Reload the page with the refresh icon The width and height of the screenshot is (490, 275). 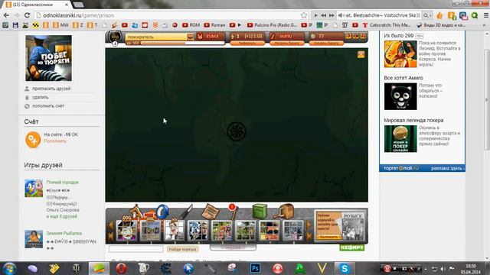tap(27, 15)
